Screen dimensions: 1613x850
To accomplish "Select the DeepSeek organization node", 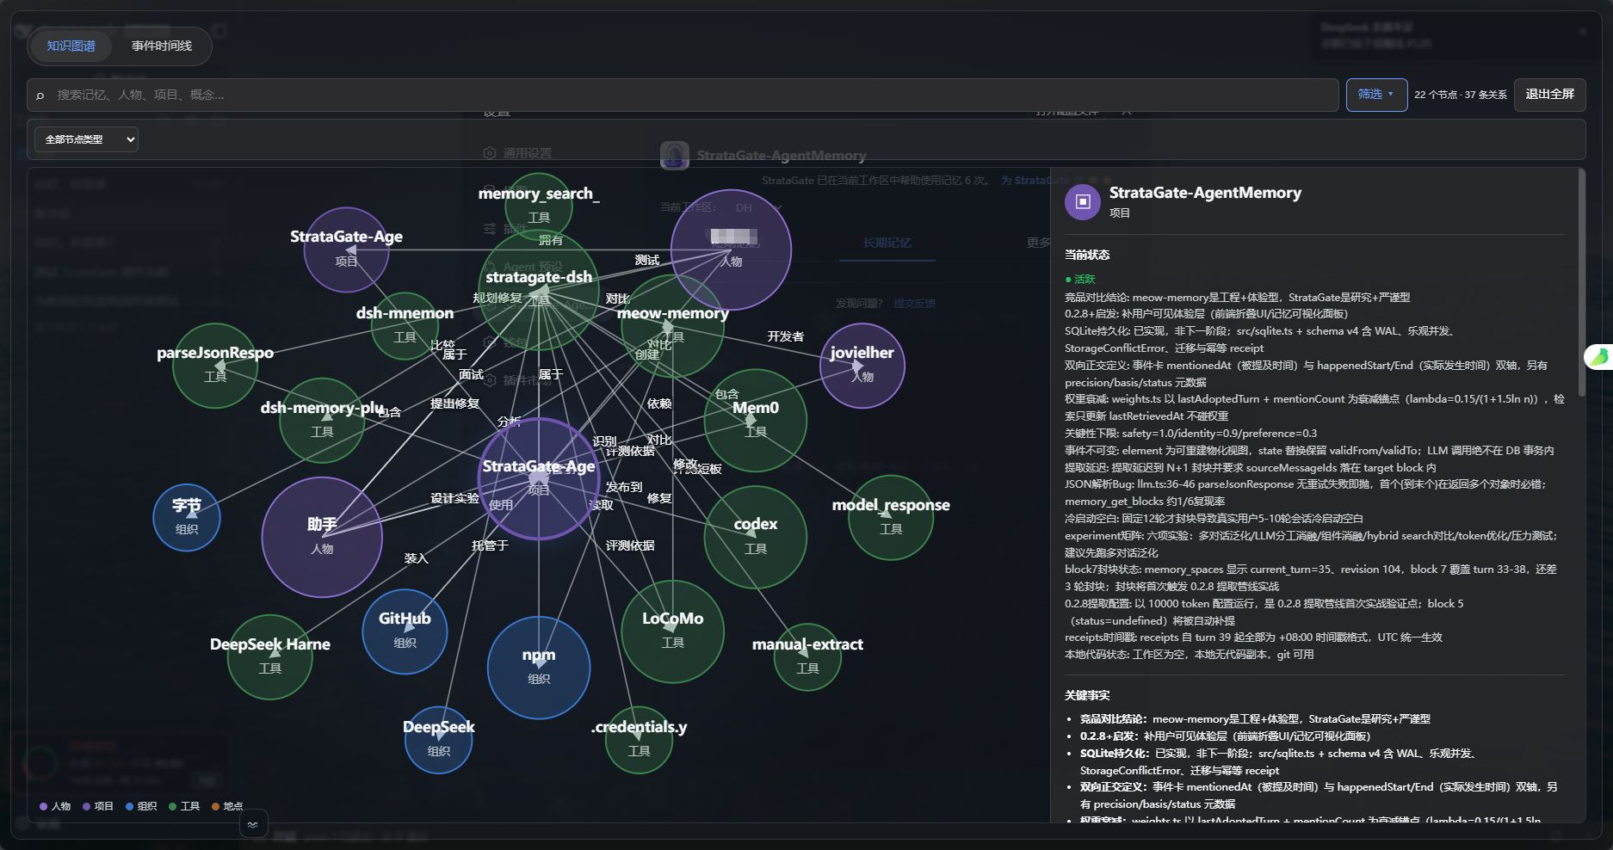I will [439, 739].
